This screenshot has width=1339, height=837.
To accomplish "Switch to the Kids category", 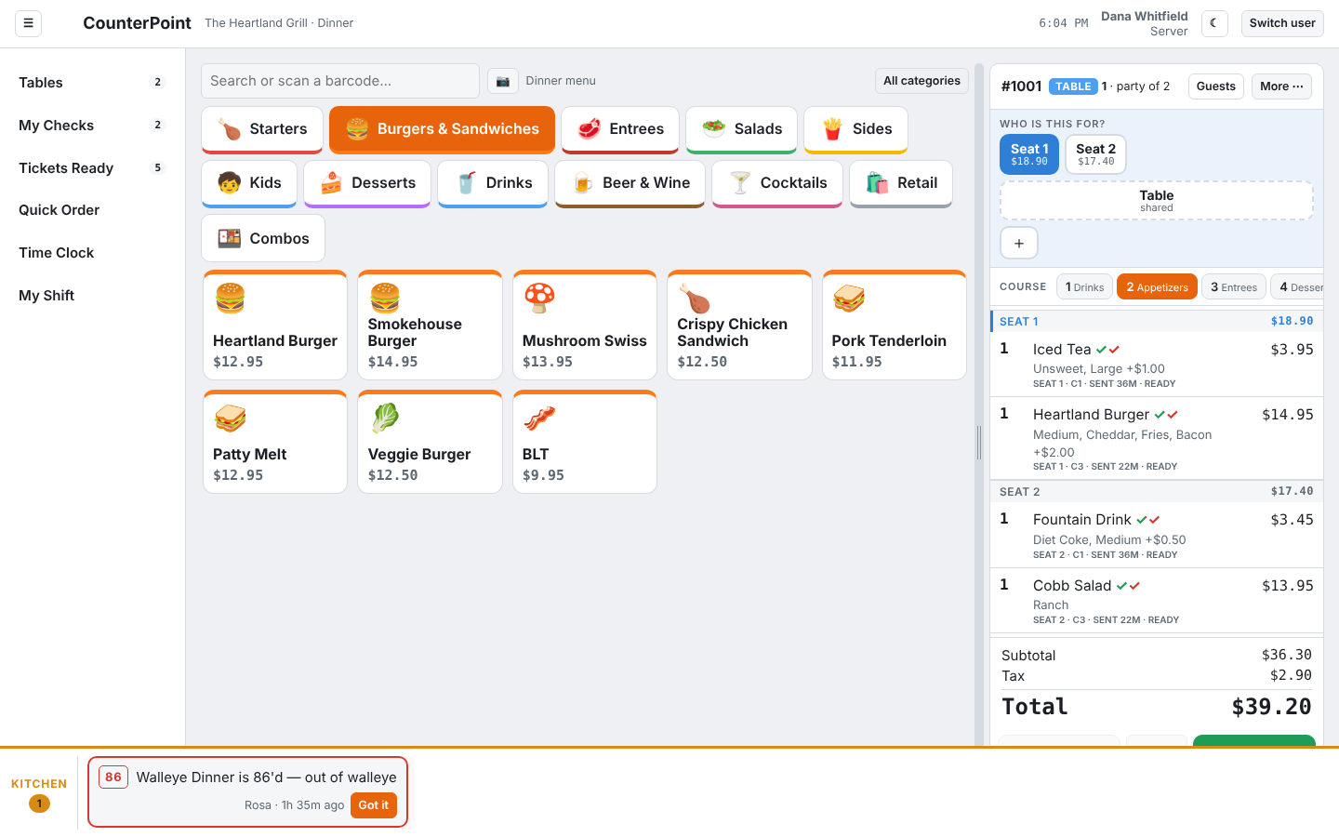I will tap(249, 183).
